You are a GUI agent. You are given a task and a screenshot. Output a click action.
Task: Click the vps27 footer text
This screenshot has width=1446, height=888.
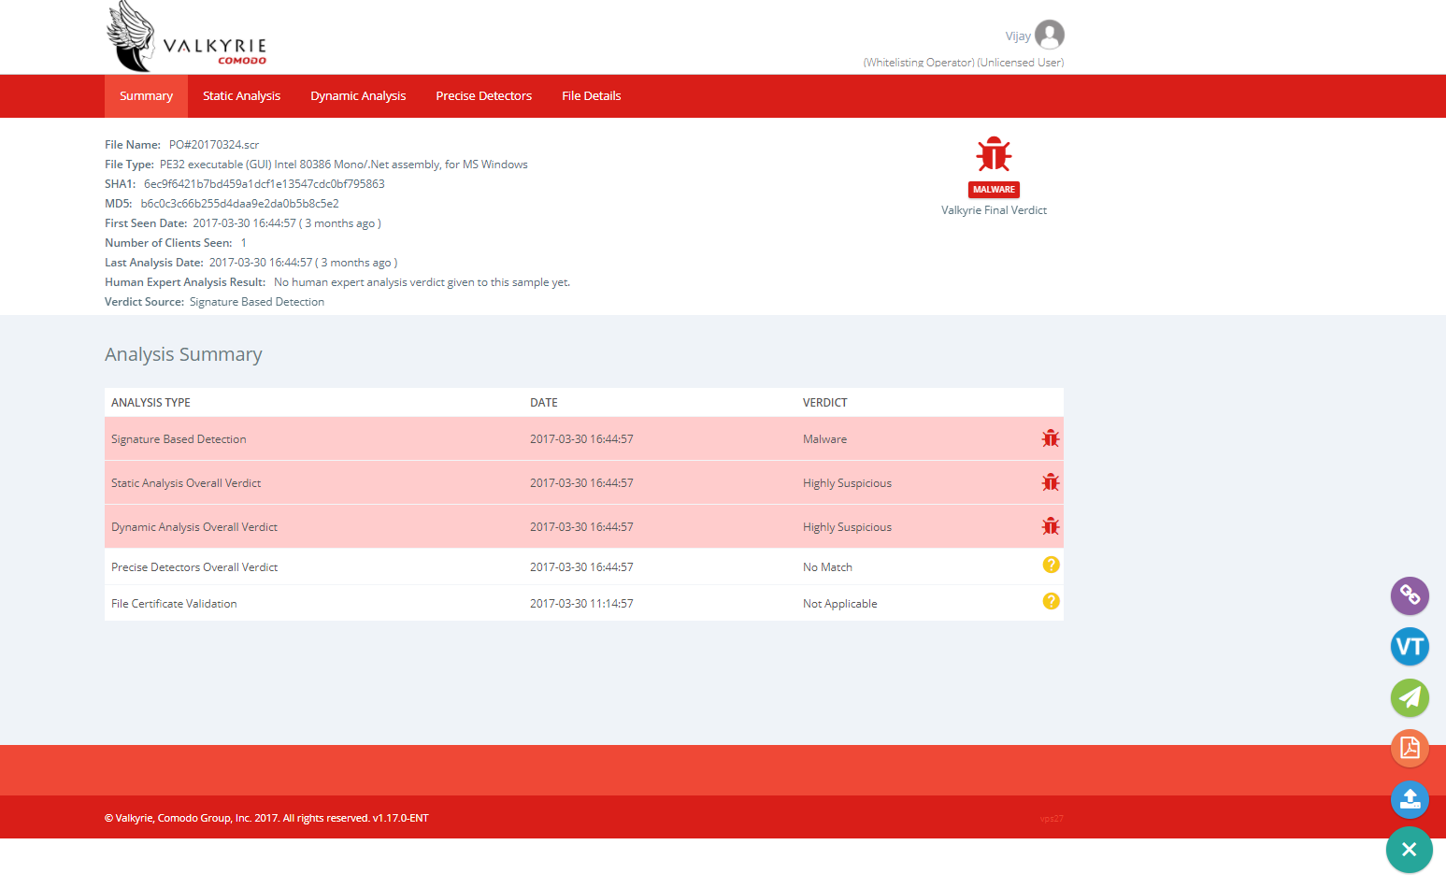(1052, 819)
